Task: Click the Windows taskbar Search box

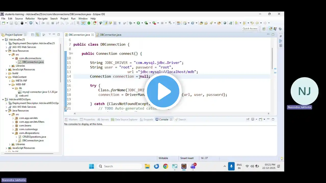Action: coord(119,166)
